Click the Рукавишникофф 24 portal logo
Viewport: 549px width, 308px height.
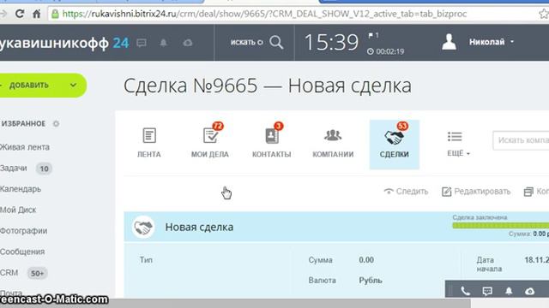pyautogui.click(x=65, y=43)
